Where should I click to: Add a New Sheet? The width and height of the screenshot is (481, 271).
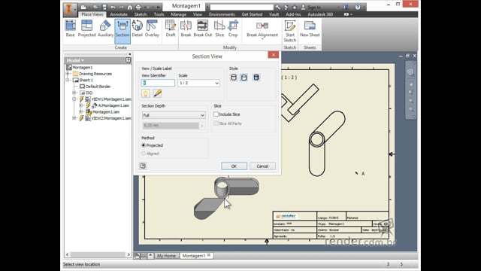[310, 29]
